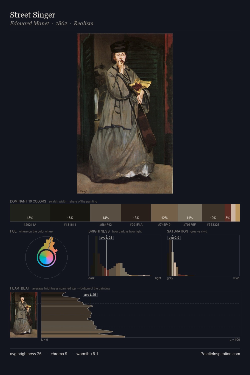This screenshot has height=375, width=250.
Task: Select the #584F42 swatch at 14%
Action: (x=106, y=213)
